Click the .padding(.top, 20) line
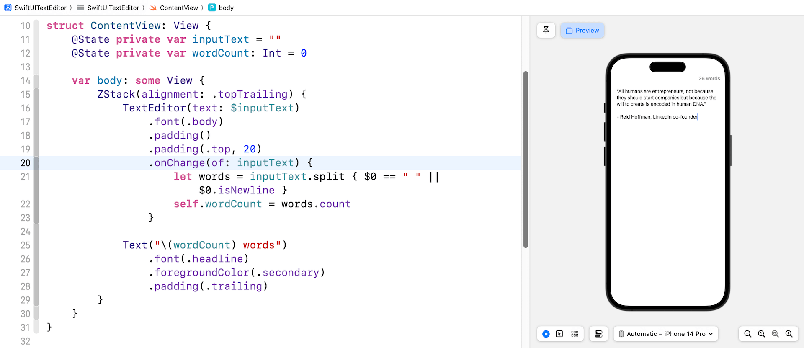Screen dimensions: 804x348 [x=205, y=149]
